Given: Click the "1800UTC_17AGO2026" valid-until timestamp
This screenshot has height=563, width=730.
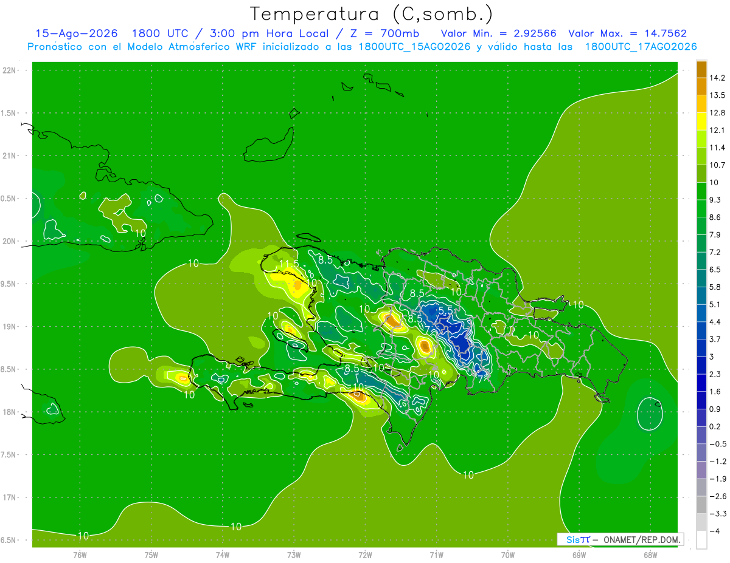Looking at the screenshot, I should click(x=641, y=47).
